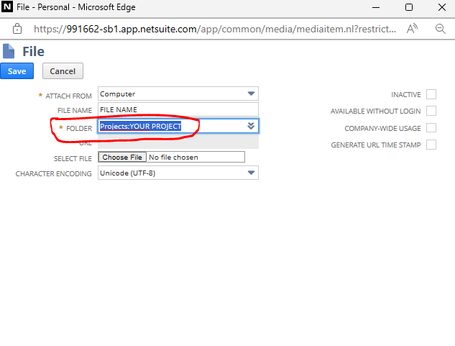This screenshot has height=346, width=455.
Task: Click the NetSuite favicon in the title bar
Action: point(9,7)
